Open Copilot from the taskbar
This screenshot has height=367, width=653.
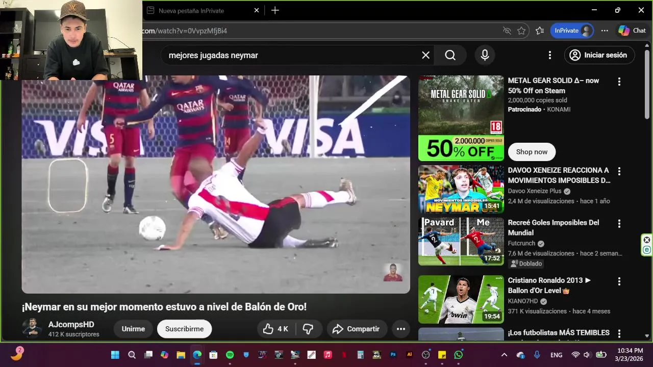click(x=164, y=355)
